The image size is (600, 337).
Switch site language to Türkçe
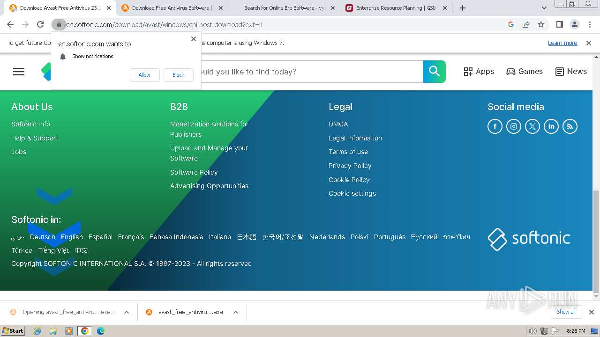click(x=22, y=250)
